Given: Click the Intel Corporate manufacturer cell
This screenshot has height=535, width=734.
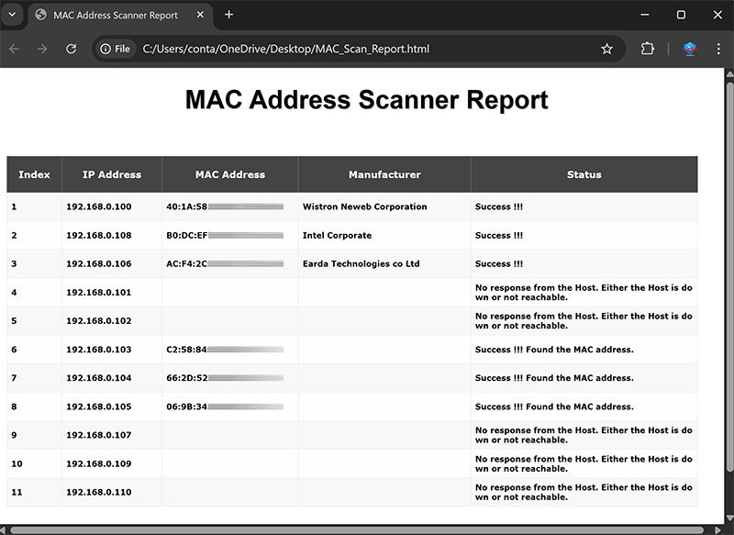Looking at the screenshot, I should [337, 235].
